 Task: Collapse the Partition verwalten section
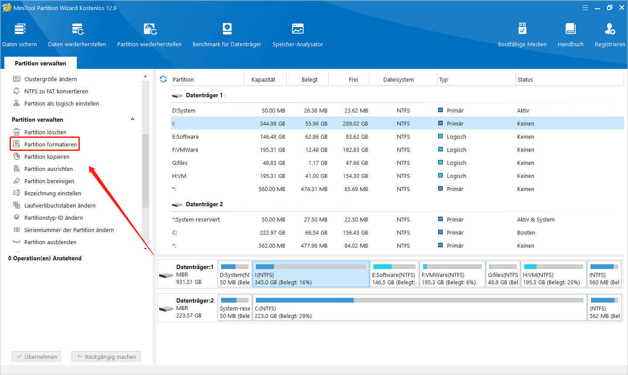133,119
